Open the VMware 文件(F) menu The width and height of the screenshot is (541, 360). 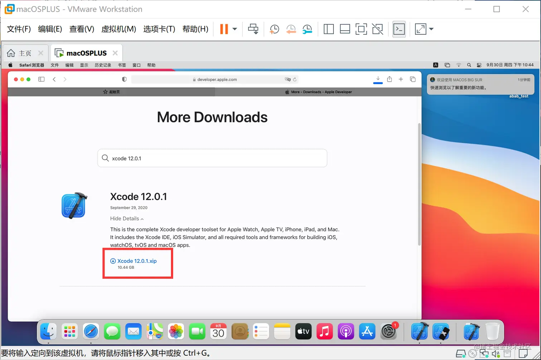pos(19,29)
